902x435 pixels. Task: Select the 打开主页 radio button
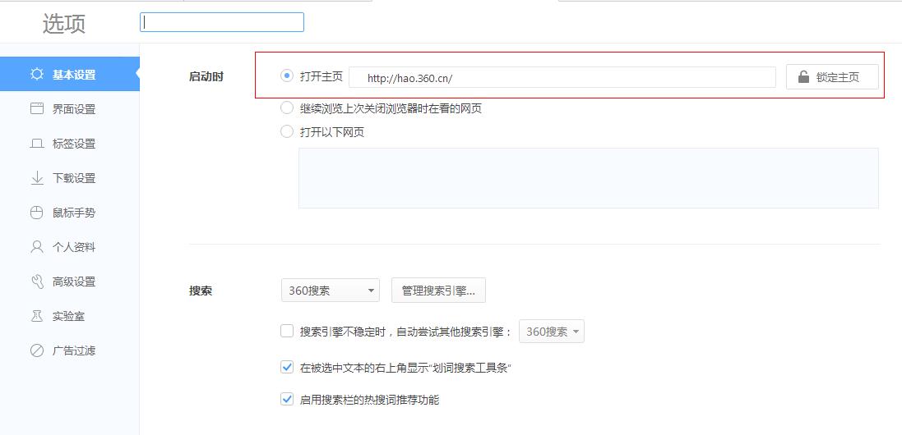[x=286, y=76]
